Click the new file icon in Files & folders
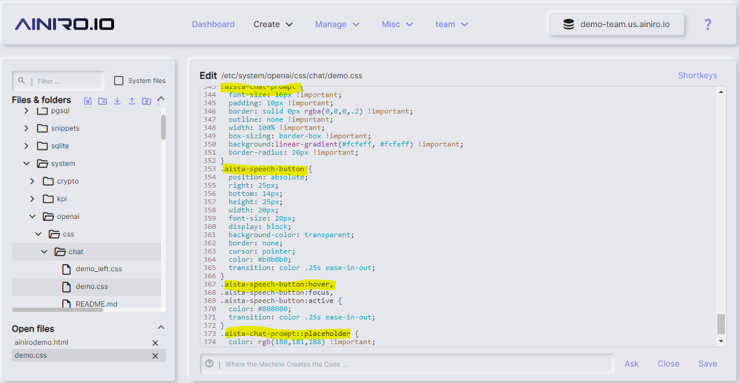Screen dimensions: 739x383 click(88, 101)
